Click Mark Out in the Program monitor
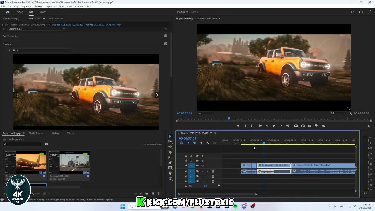 coord(251,126)
